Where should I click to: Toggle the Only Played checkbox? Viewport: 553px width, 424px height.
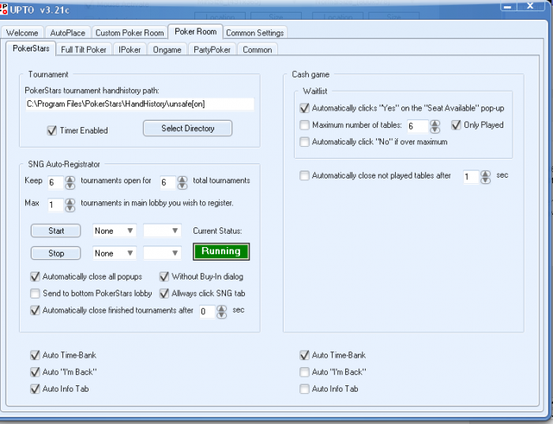[x=456, y=125]
